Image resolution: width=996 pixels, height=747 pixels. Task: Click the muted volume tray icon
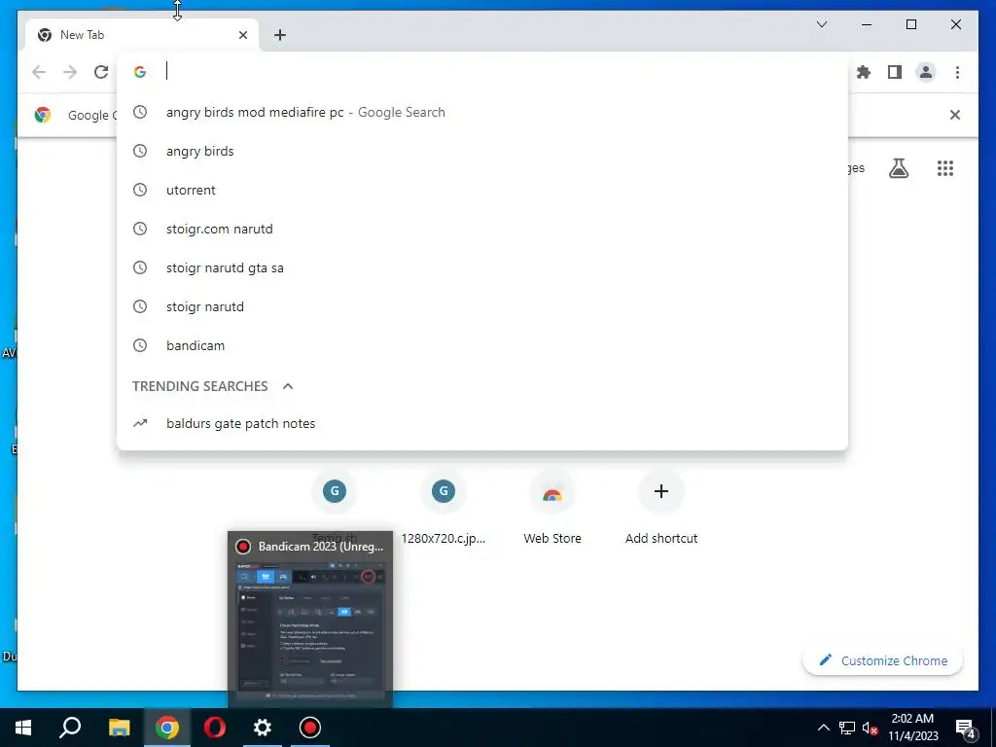pyautogui.click(x=870, y=728)
